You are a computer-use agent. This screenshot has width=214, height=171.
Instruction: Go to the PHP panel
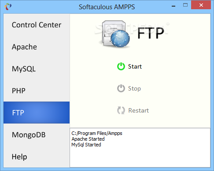coord(37,91)
